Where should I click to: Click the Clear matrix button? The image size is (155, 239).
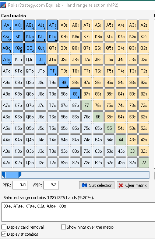click(x=133, y=185)
